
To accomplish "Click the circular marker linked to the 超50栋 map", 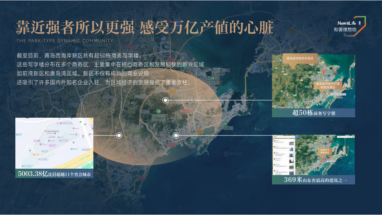I will [165, 100].
